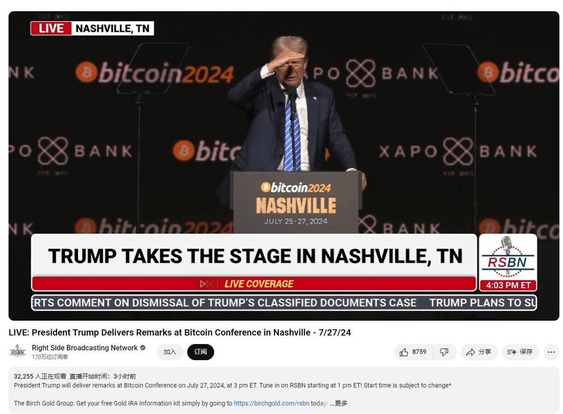Click the share arrow icon
The image size is (563, 414).
[470, 352]
